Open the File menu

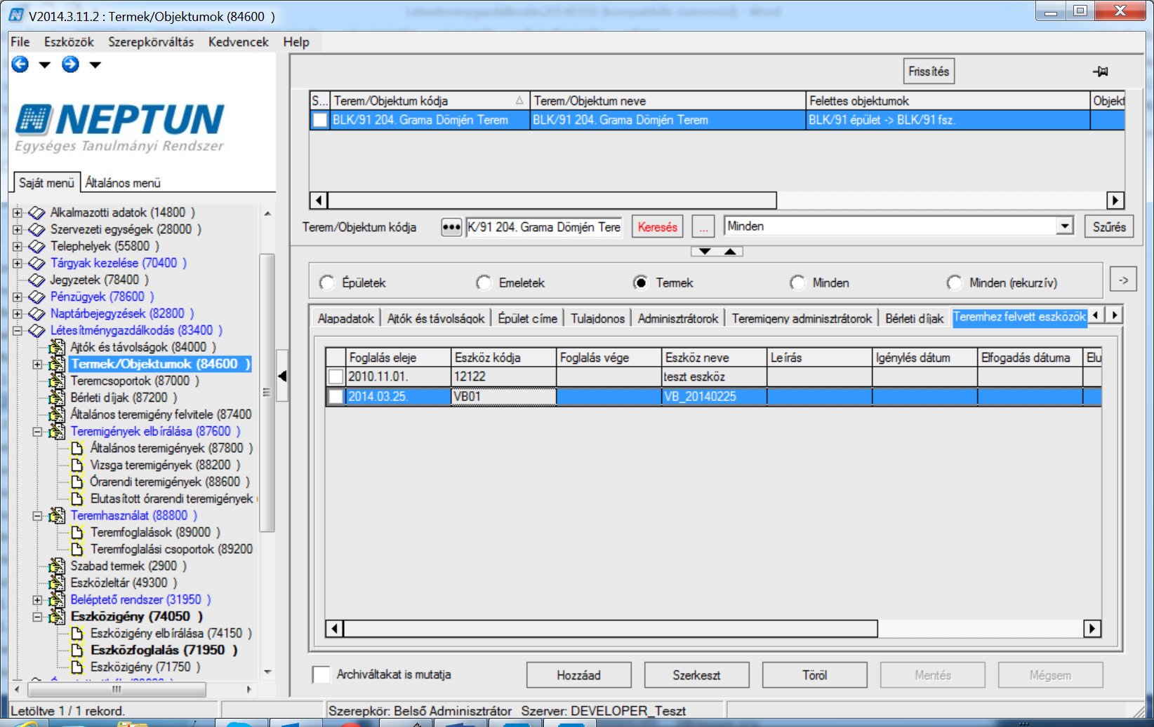[x=20, y=42]
